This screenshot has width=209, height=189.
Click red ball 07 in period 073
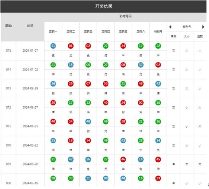point(88,84)
